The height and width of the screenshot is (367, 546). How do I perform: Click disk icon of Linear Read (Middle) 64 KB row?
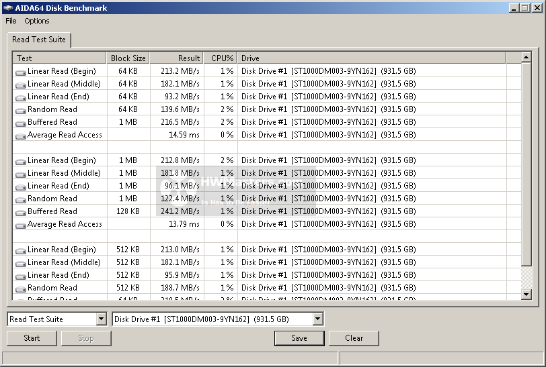click(x=21, y=85)
